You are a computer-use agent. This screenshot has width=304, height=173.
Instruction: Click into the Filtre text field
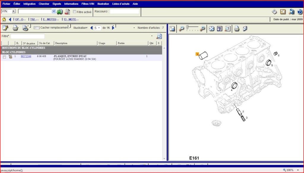coord(28,36)
